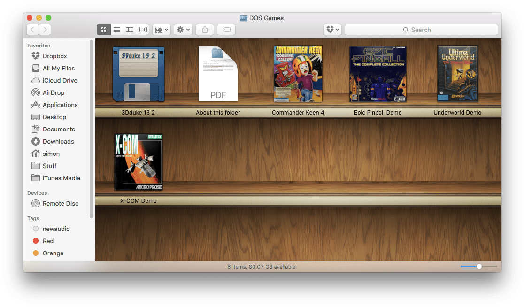Switch to icon view in toolbar

point(104,29)
